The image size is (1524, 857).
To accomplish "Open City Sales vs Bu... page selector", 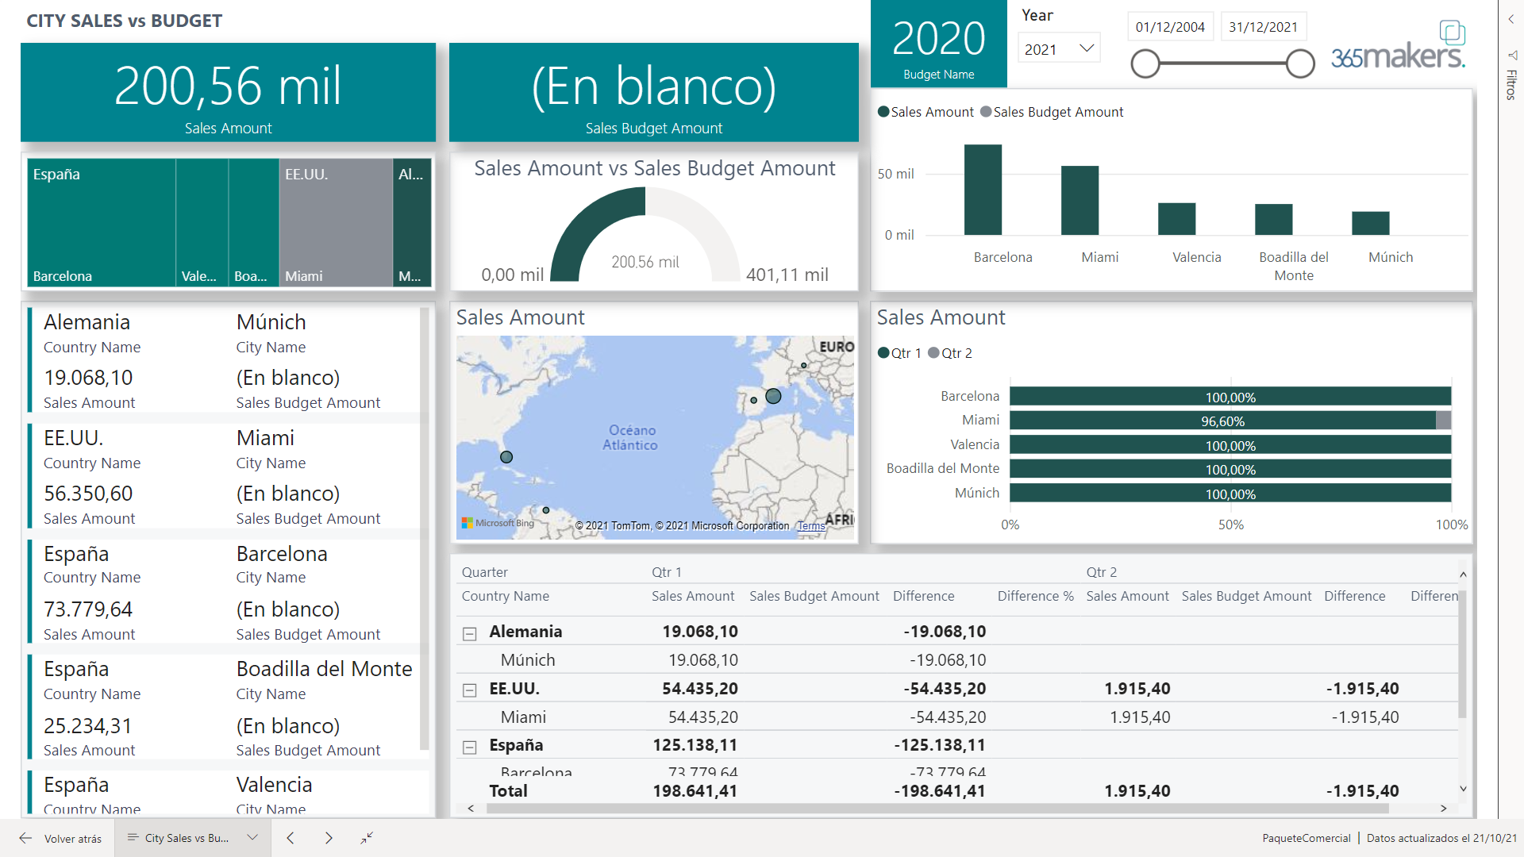I will point(192,838).
